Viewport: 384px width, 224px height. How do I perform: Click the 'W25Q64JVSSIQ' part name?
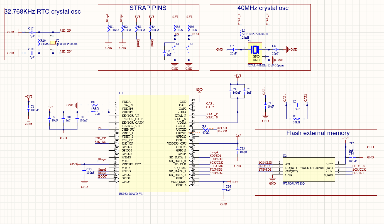point(294,183)
